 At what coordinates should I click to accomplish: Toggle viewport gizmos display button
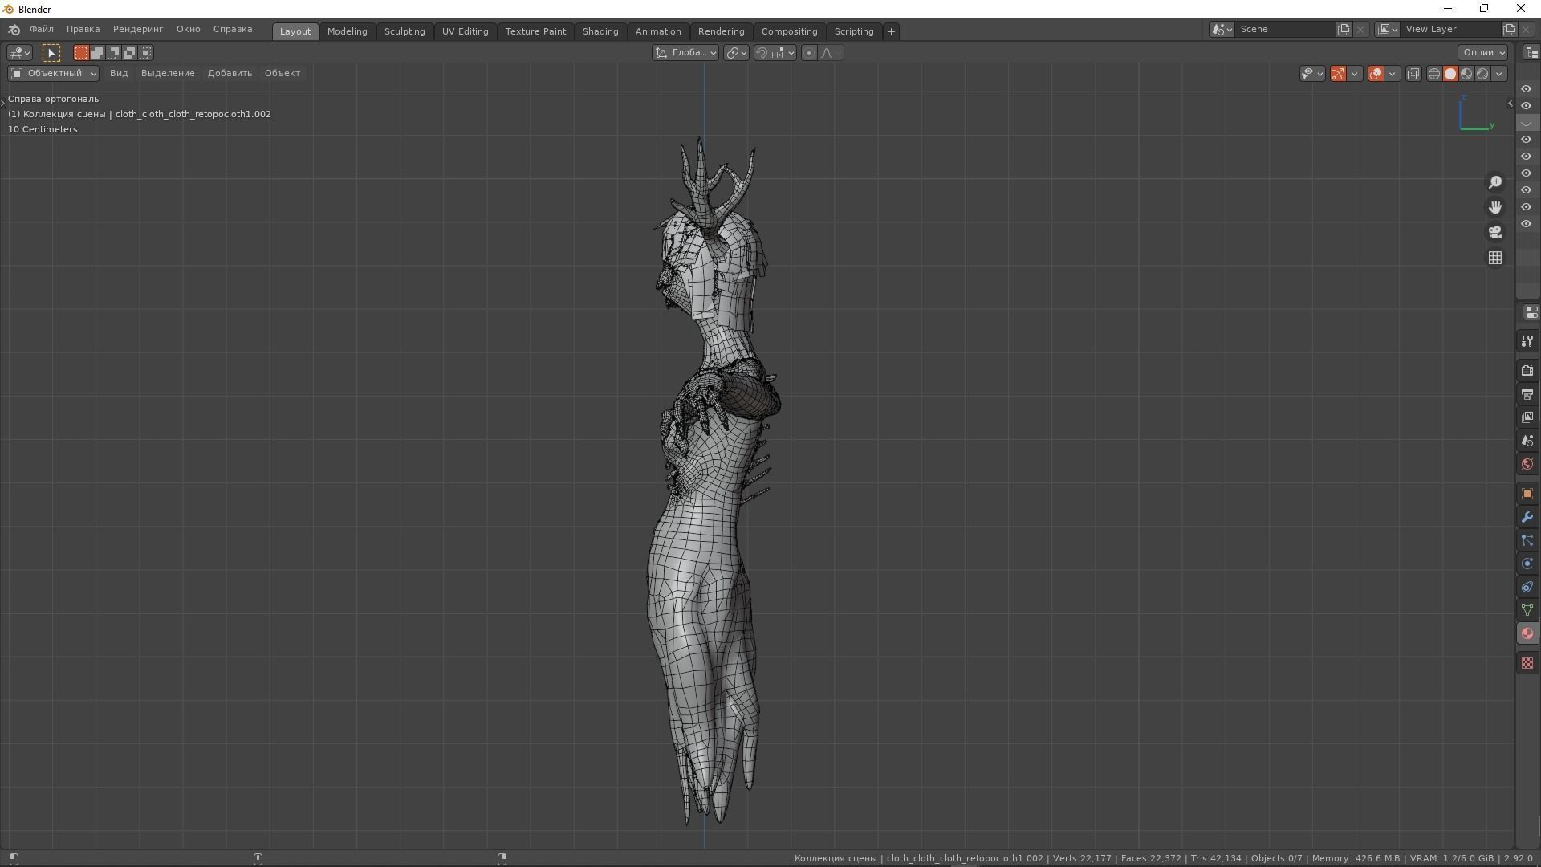point(1338,74)
